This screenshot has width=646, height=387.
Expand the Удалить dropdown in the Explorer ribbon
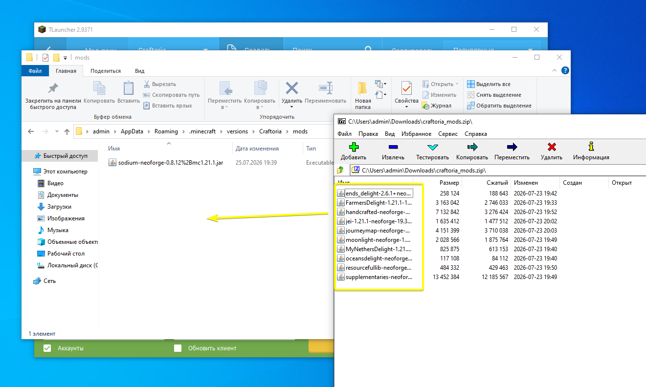[292, 107]
